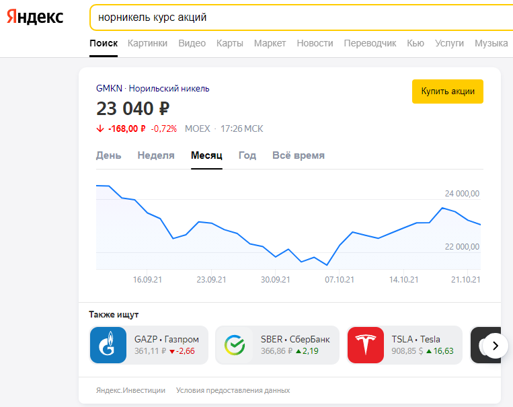513x407 pixels.
Task: Click the -0,72% change value
Action: click(163, 128)
